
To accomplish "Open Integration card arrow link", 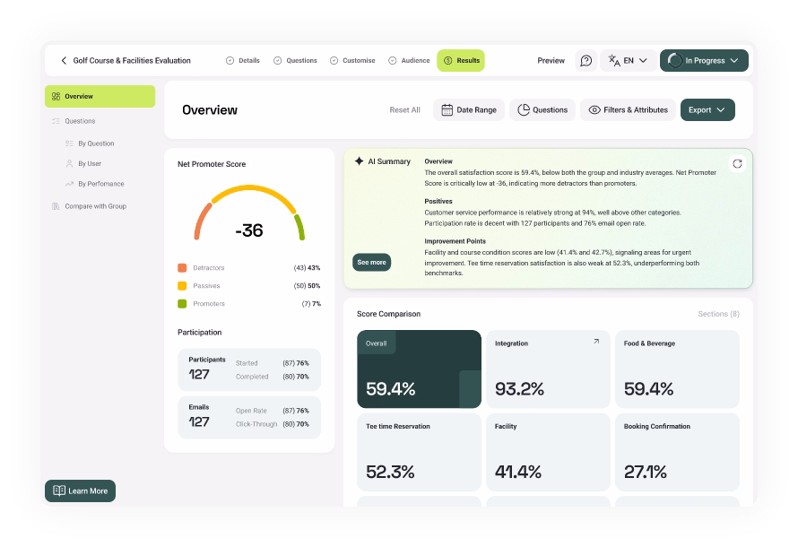I will pyautogui.click(x=596, y=342).
